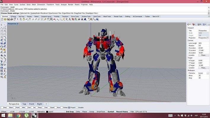Select DrawGrid=Yes command option
Viewport: 210px width, 118px height.
(79, 13)
